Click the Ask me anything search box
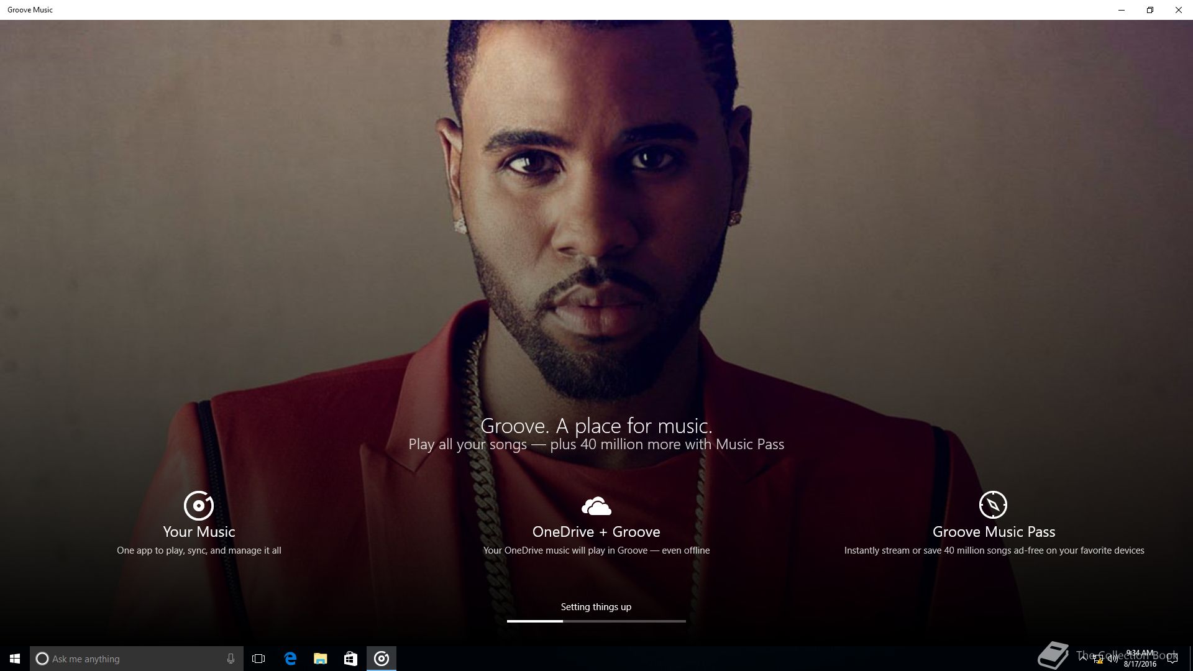 tap(137, 659)
